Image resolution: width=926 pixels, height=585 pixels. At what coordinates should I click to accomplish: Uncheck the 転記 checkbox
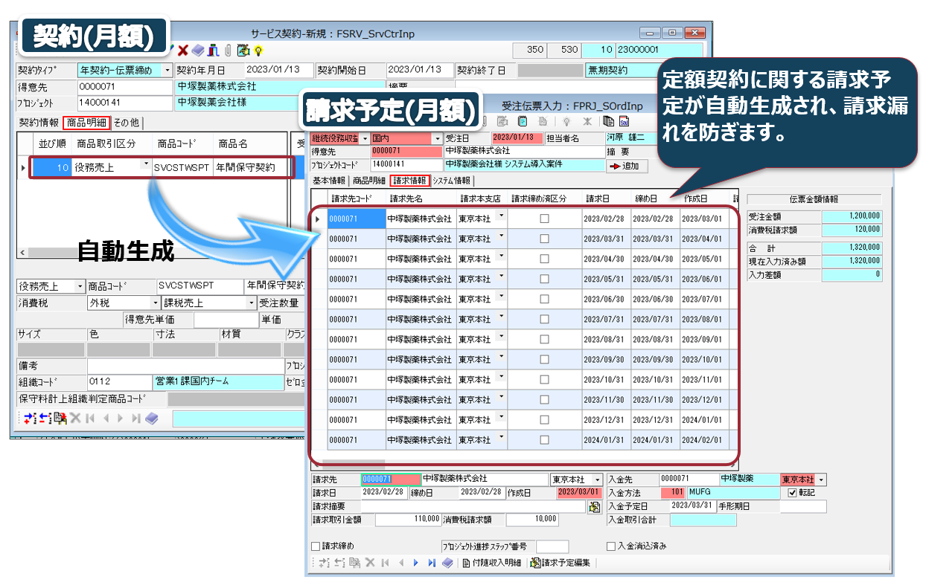(x=792, y=493)
